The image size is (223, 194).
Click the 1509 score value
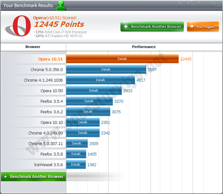(x=94, y=144)
